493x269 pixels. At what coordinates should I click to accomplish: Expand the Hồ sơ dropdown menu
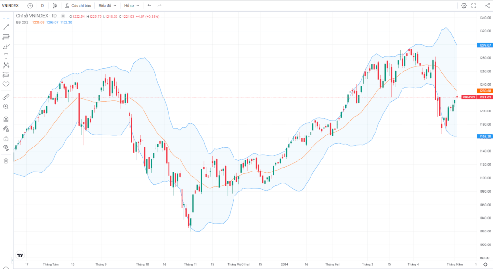pyautogui.click(x=131, y=6)
